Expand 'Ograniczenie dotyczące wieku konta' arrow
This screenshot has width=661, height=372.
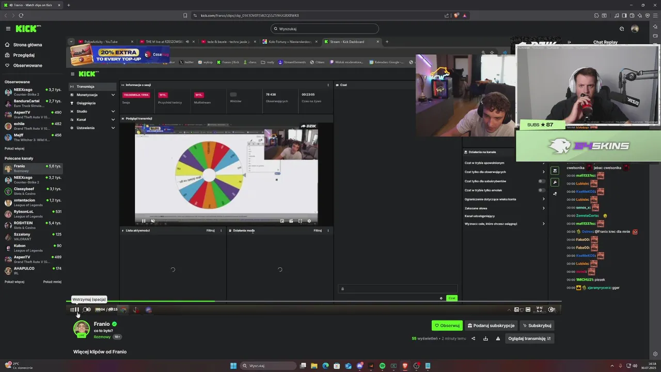point(543,199)
